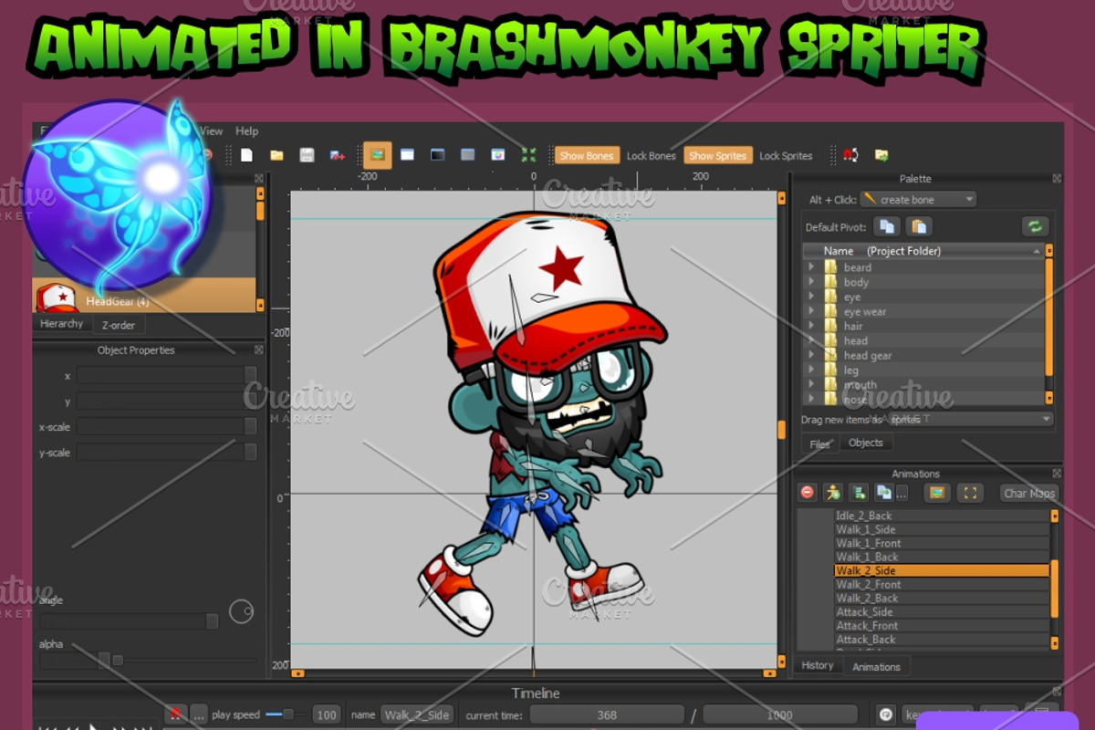Open the View menu

point(212,131)
